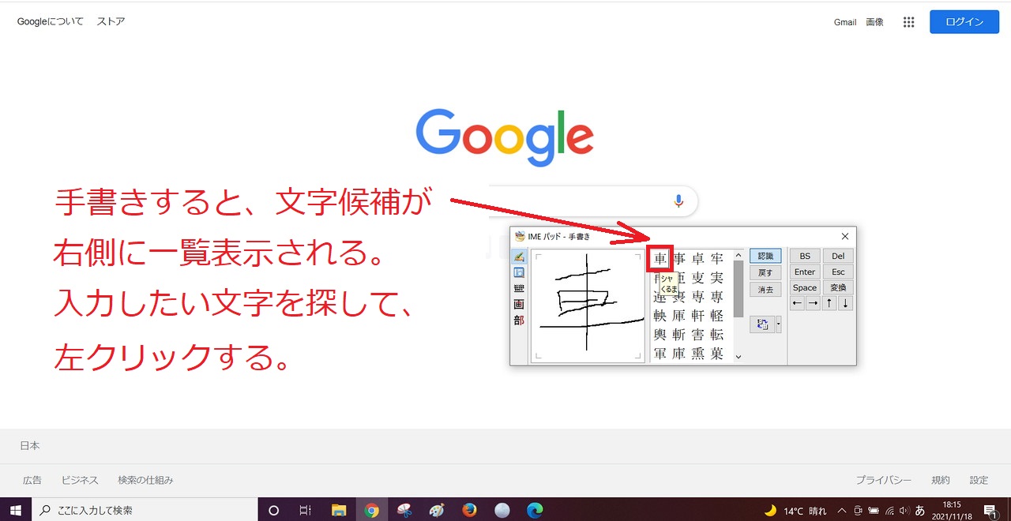Screen dimensions: 1011x521
Task: Click the ログイン sign-in button
Action: pyautogui.click(x=964, y=22)
